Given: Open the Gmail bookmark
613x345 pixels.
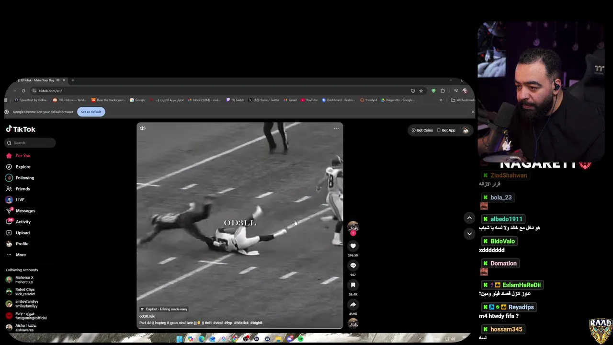Looking at the screenshot, I should point(290,100).
